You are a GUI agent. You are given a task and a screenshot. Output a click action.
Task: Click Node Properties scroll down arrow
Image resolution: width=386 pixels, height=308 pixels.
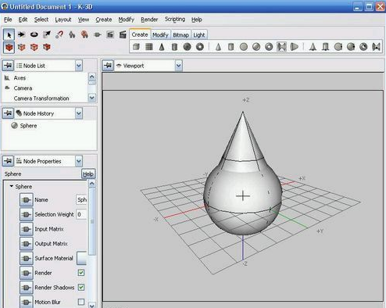92,305
